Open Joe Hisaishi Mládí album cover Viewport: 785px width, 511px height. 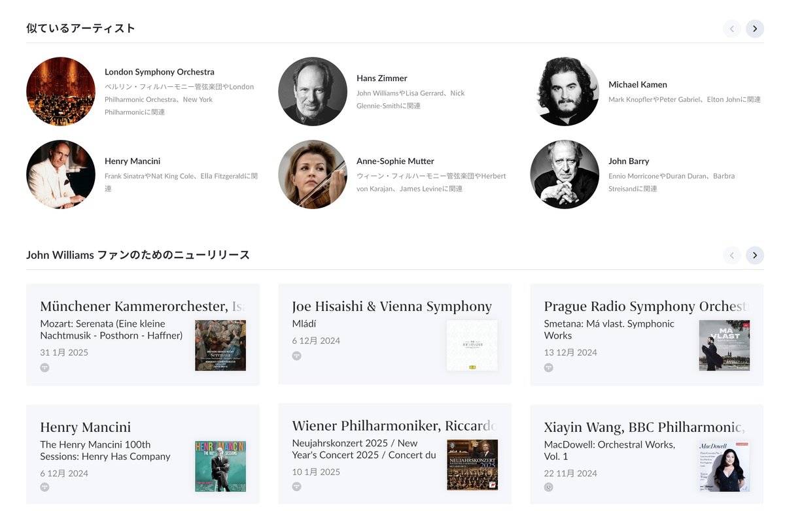point(472,346)
